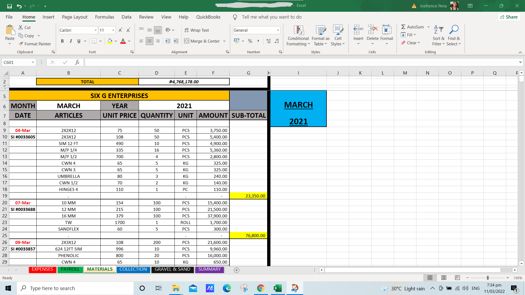Image resolution: width=525 pixels, height=295 pixels.
Task: Click the Share button
Action: click(x=509, y=17)
